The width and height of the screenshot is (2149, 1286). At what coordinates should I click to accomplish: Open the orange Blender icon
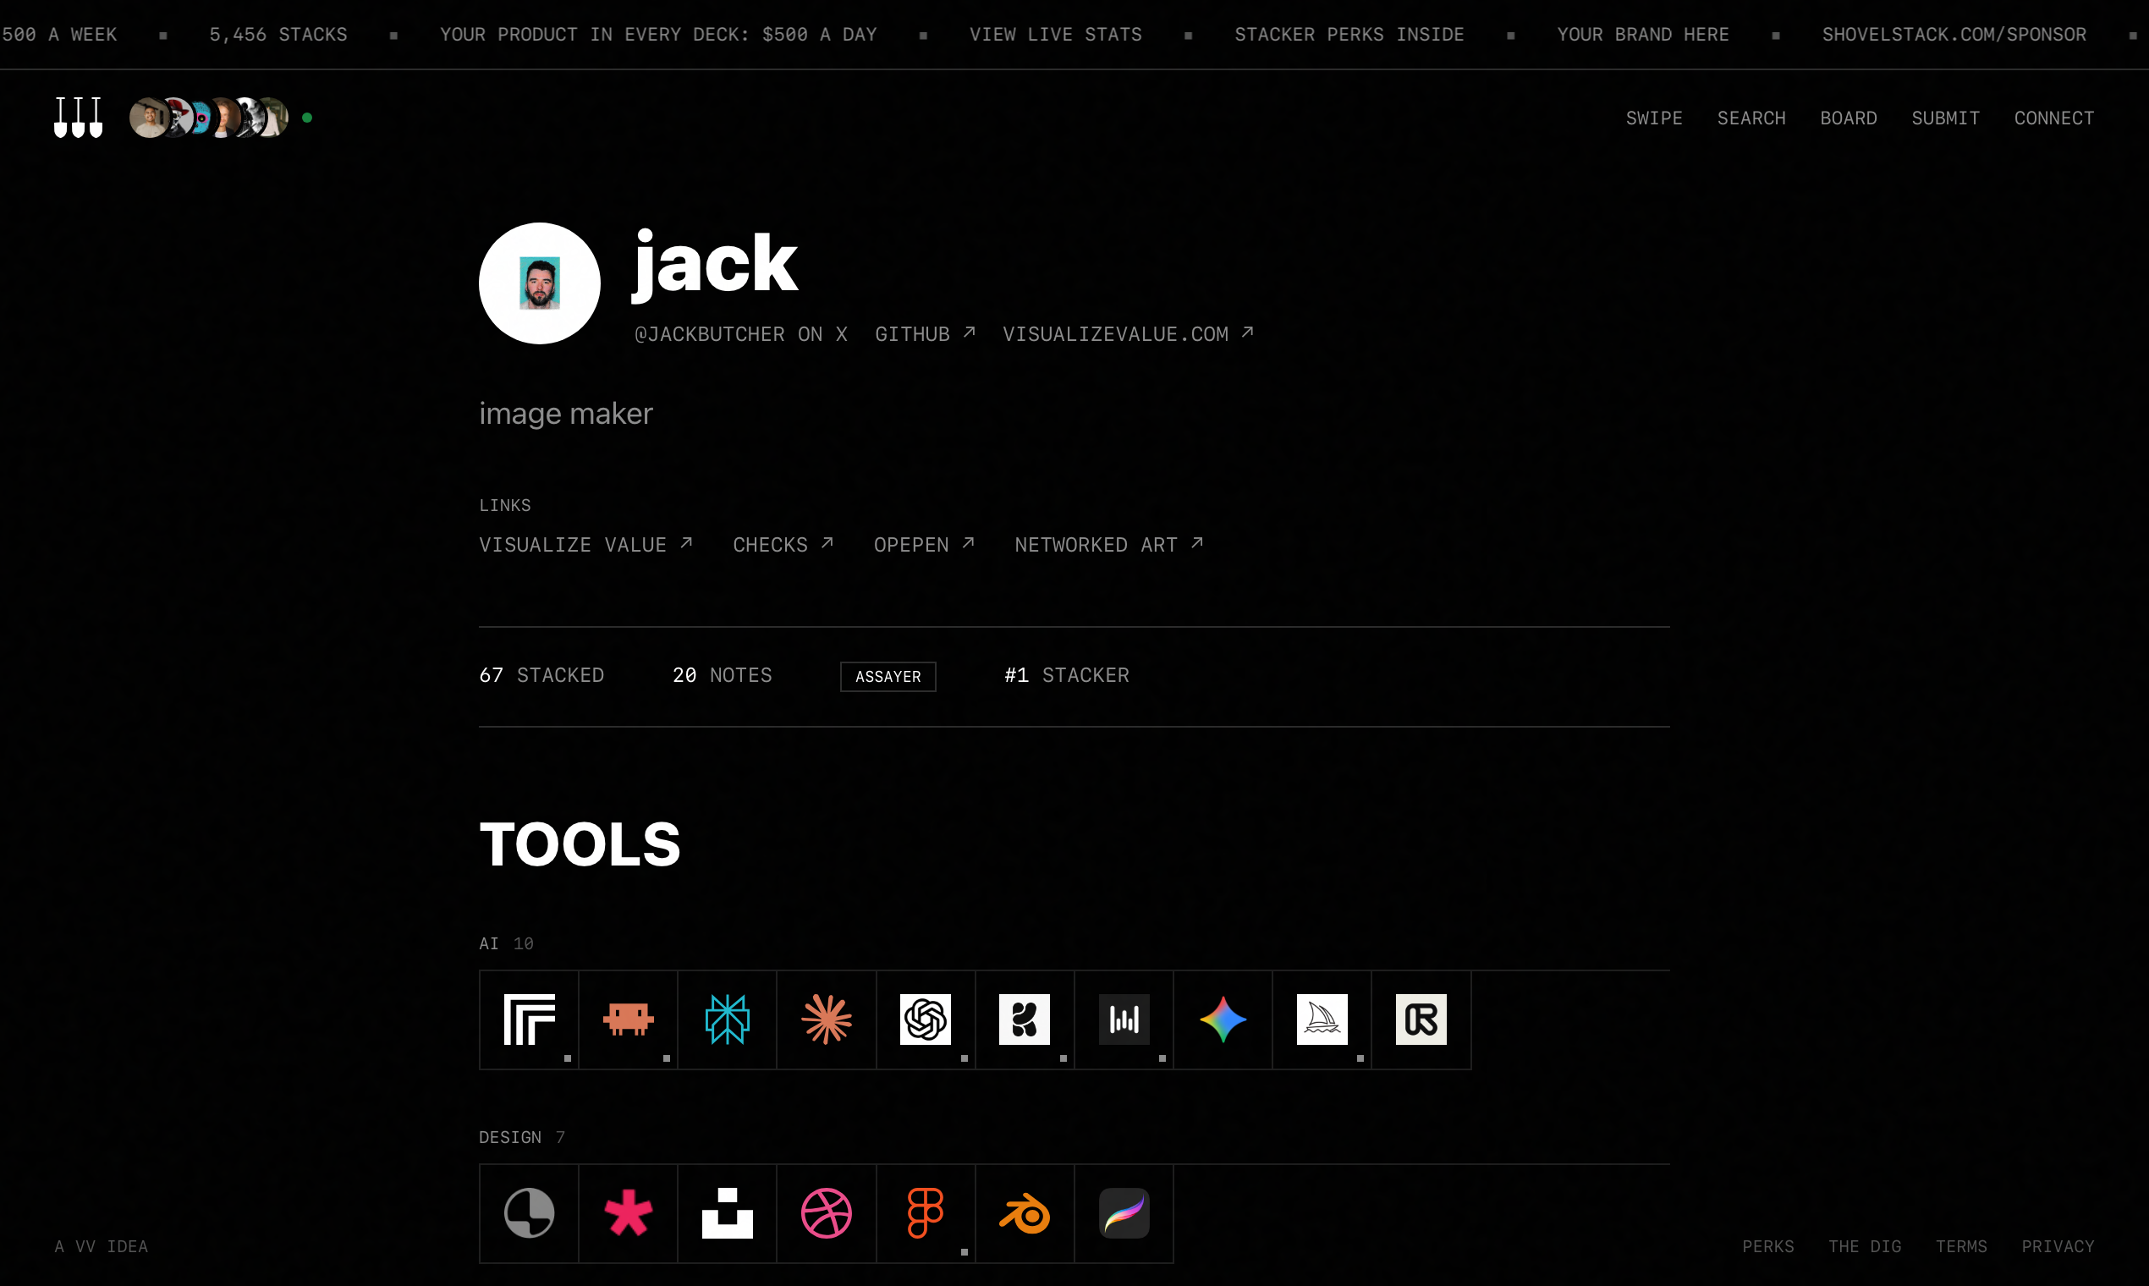[1025, 1213]
